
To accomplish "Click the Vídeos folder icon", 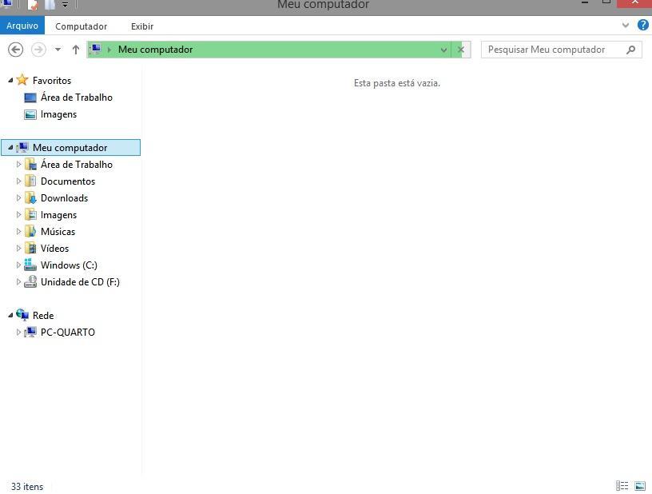I will [x=30, y=249].
